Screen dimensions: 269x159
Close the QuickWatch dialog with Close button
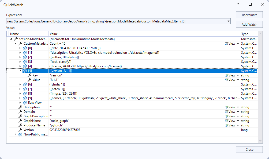[x=249, y=150]
